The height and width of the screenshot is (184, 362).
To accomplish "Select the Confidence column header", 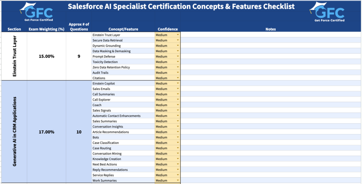I will click(x=168, y=29).
